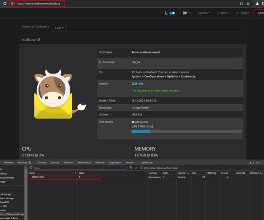Open the Network tab in DevTools

pyautogui.click(x=68, y=162)
